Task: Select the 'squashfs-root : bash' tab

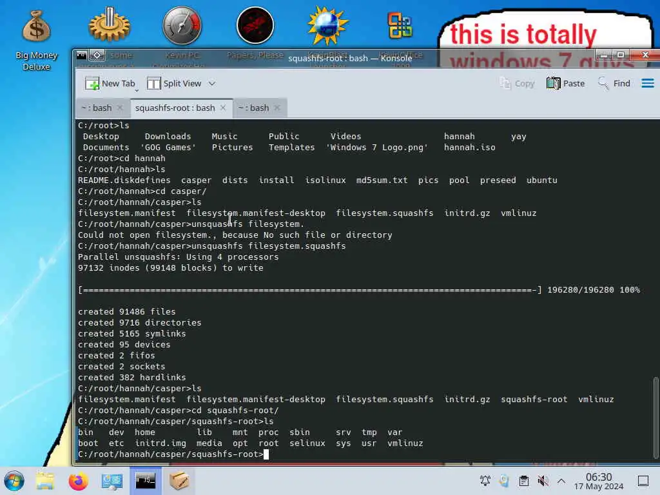Action: coord(175,108)
